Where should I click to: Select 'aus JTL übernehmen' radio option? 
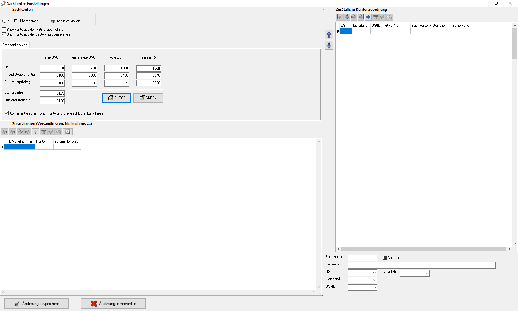coord(5,21)
